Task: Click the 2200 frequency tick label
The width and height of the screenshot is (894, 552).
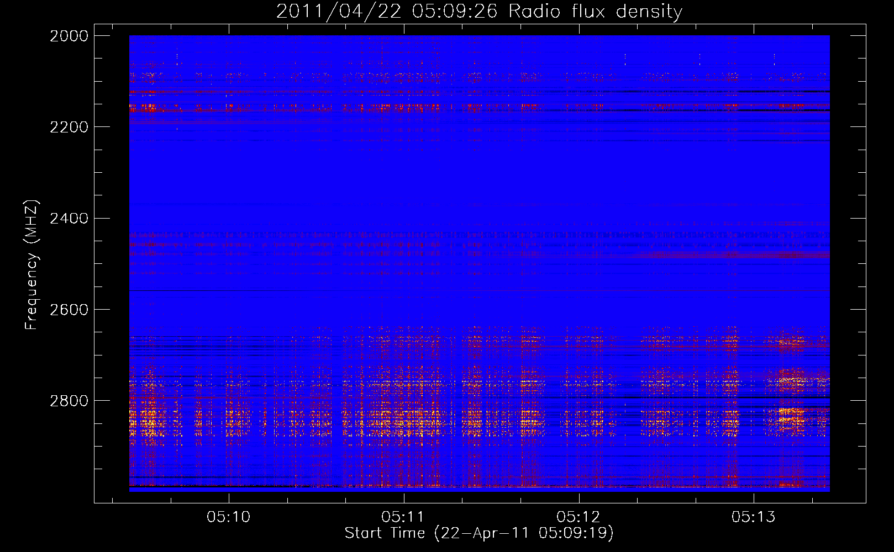Action: point(69,127)
